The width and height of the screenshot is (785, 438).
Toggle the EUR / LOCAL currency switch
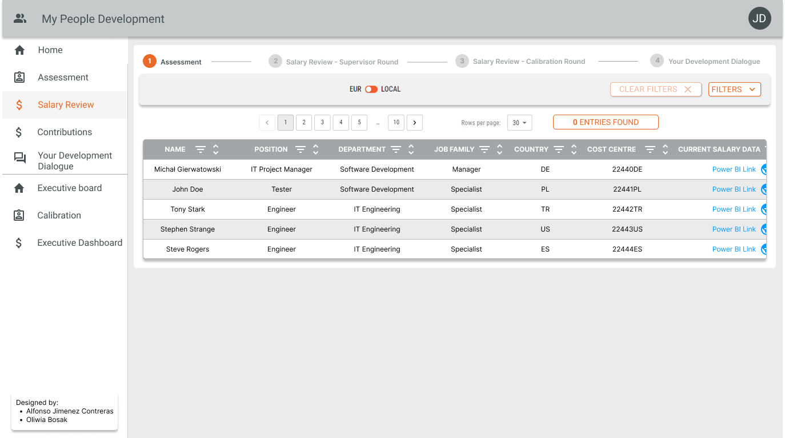[x=371, y=90]
